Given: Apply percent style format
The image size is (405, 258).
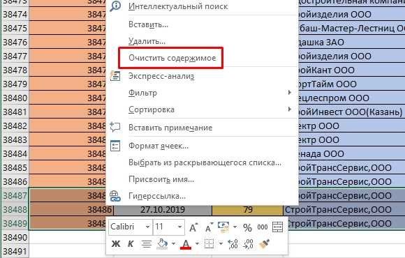Looking at the screenshot, I should coord(247,227).
